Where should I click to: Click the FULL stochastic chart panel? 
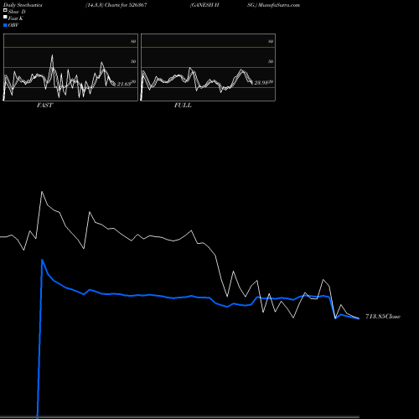pyautogui.click(x=208, y=67)
